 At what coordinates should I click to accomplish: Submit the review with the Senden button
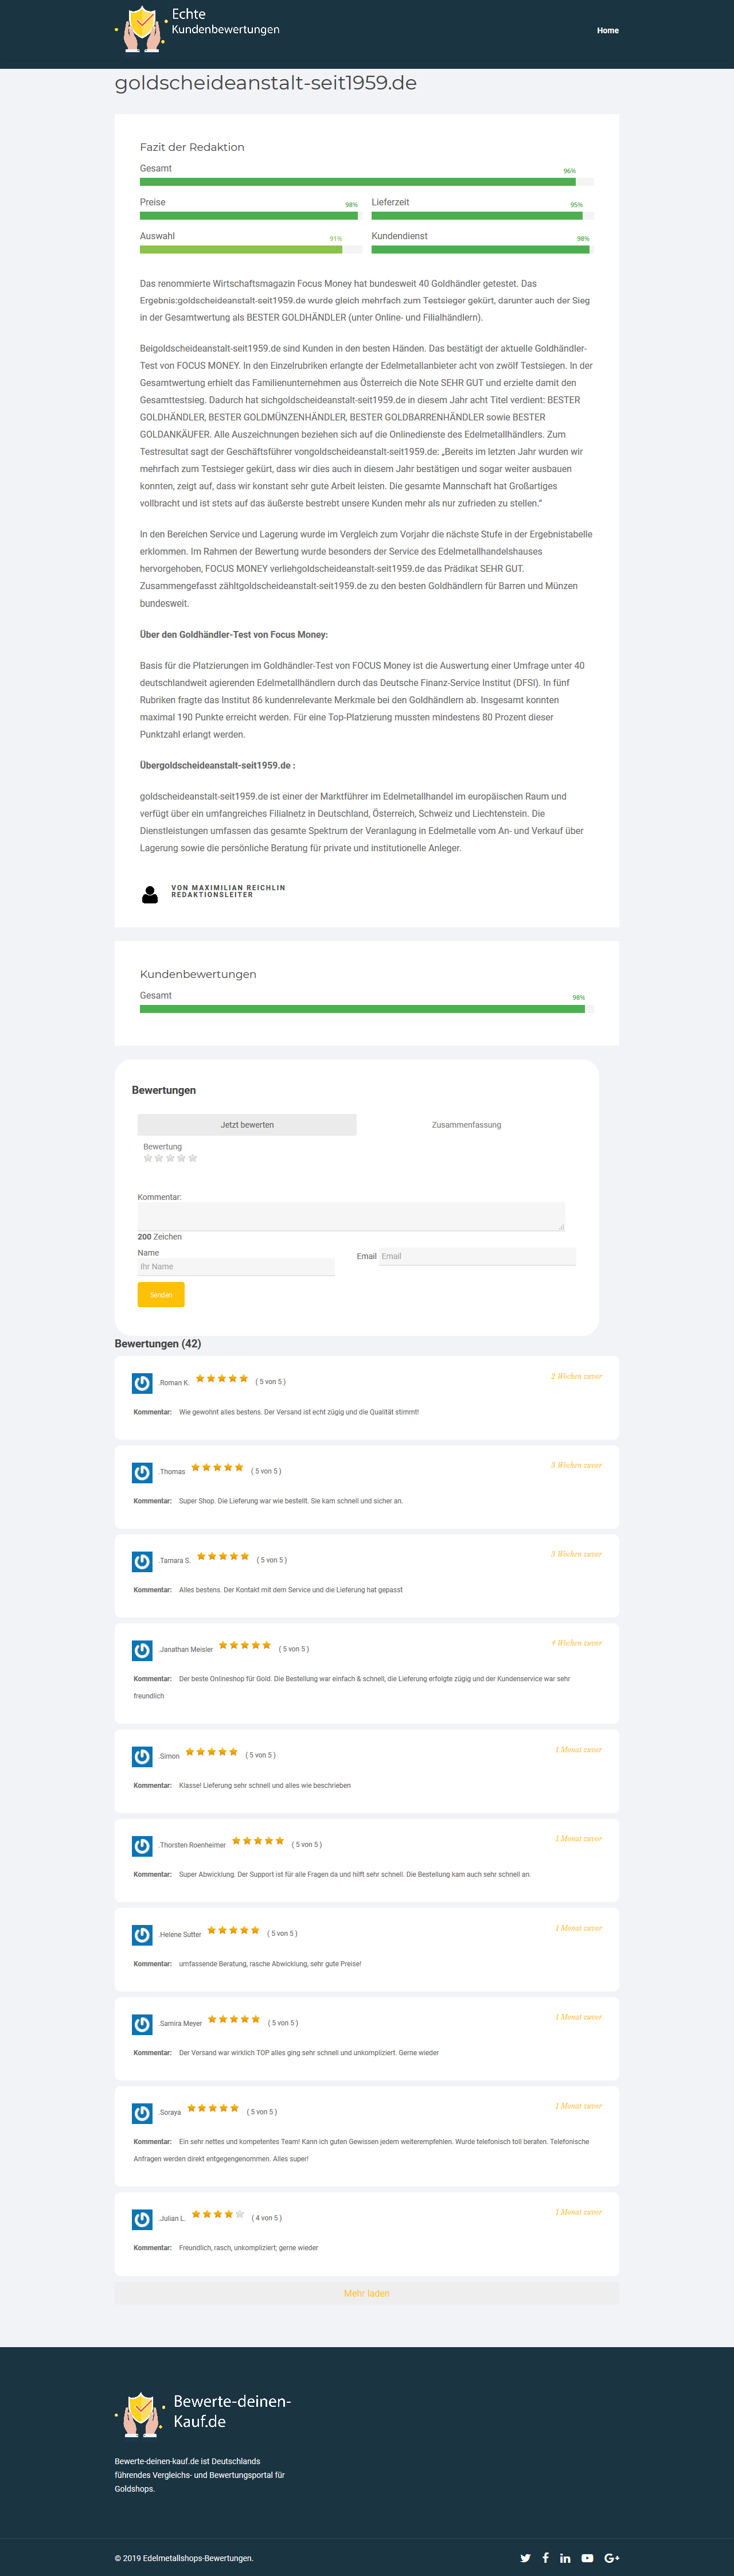(x=161, y=1295)
